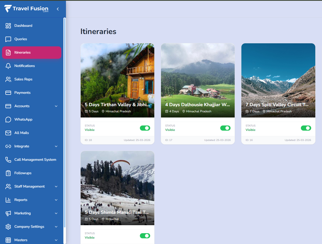Click the WhatsApp icon in sidebar
This screenshot has height=244, width=322.
(x=8, y=120)
